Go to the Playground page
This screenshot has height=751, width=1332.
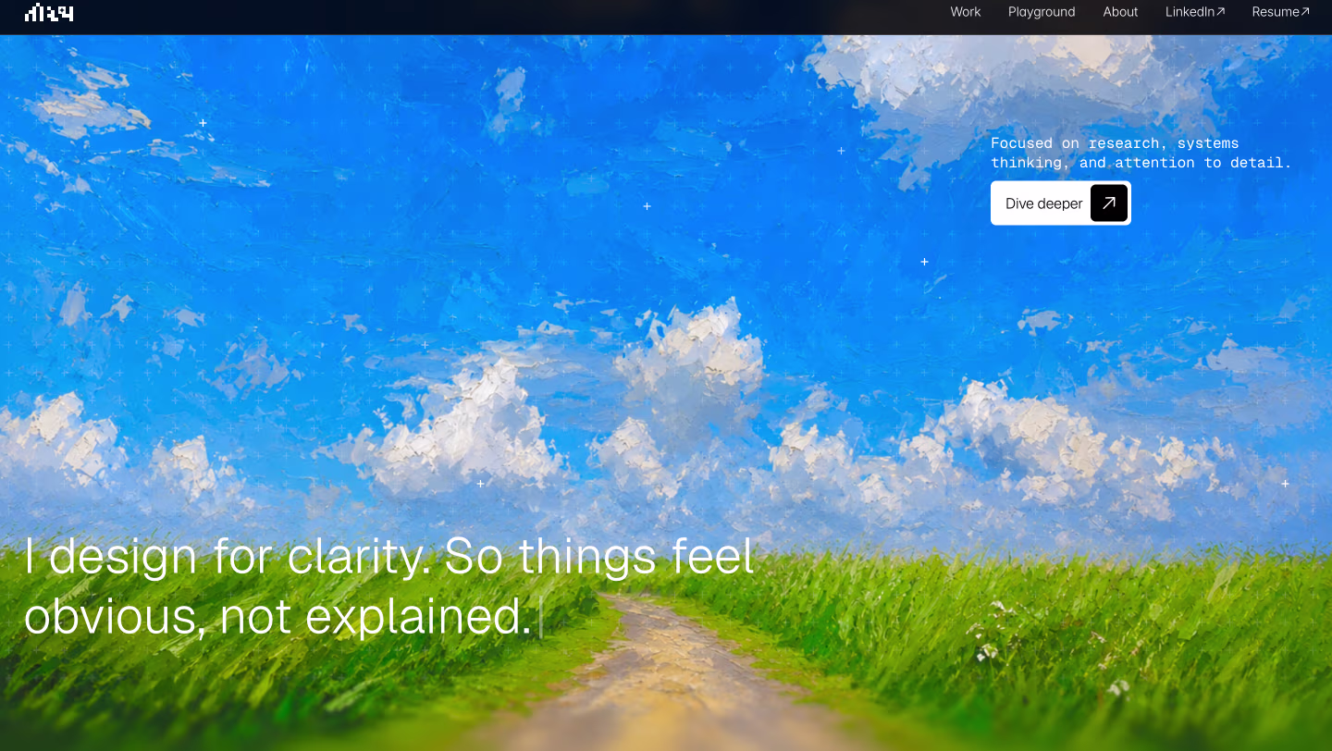click(x=1042, y=12)
